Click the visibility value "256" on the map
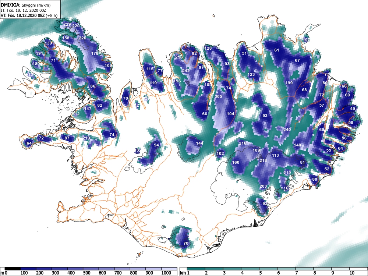The width and height of the screenshot is (368, 276). (179, 57)
